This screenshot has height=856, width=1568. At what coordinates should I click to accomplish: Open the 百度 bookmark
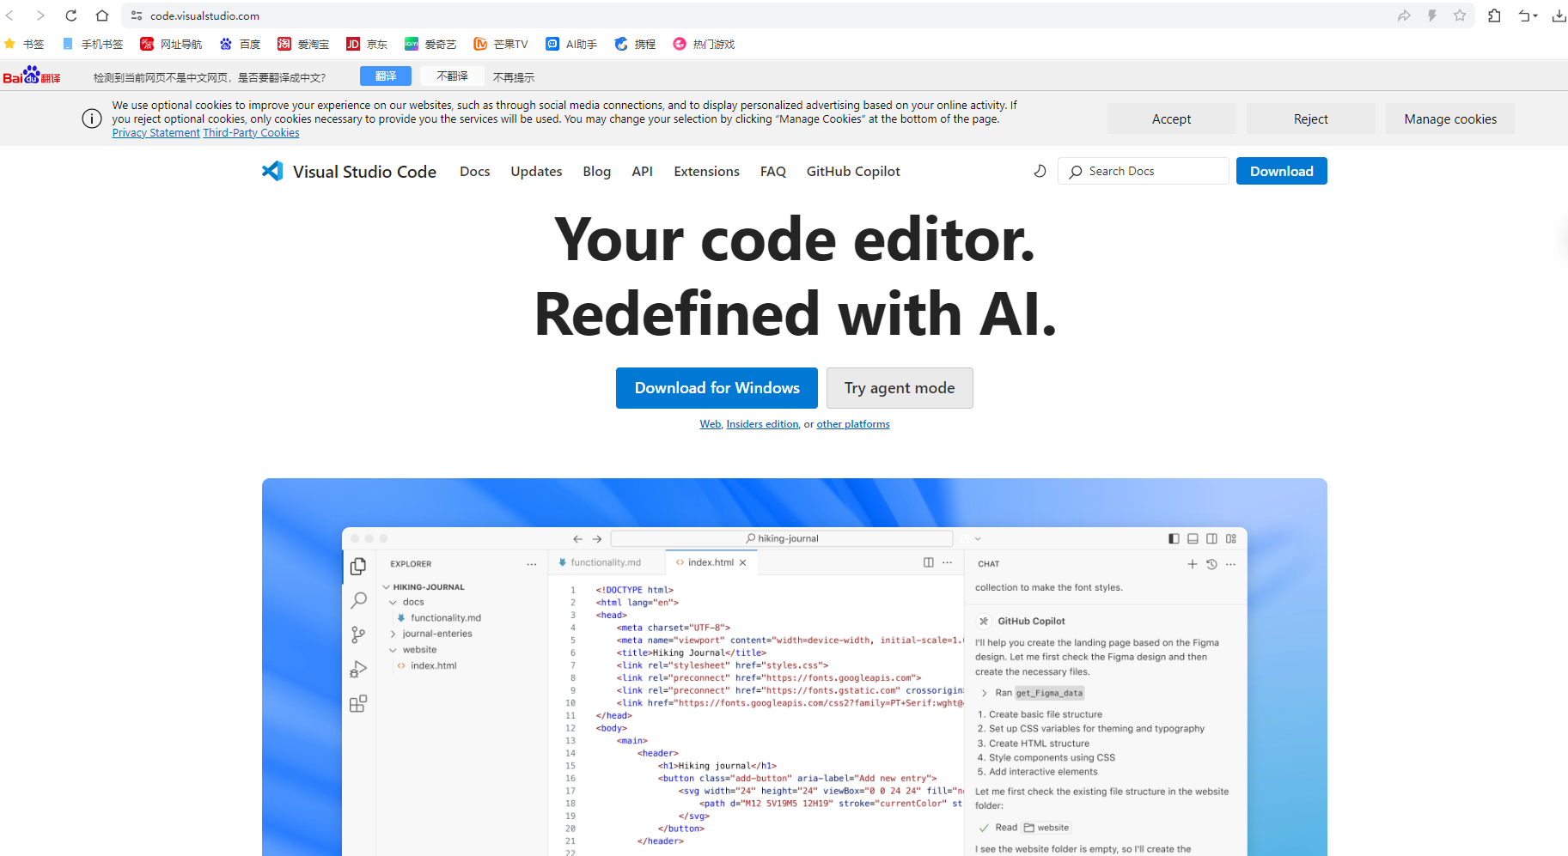click(241, 44)
